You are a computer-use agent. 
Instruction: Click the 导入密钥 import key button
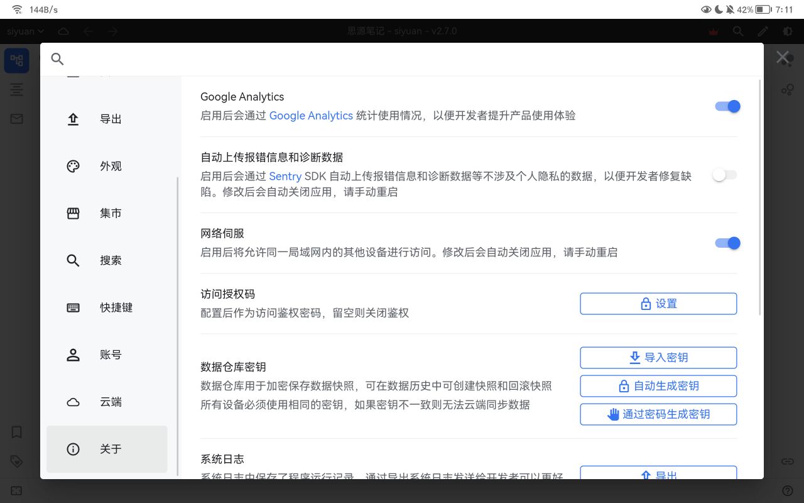click(x=658, y=358)
